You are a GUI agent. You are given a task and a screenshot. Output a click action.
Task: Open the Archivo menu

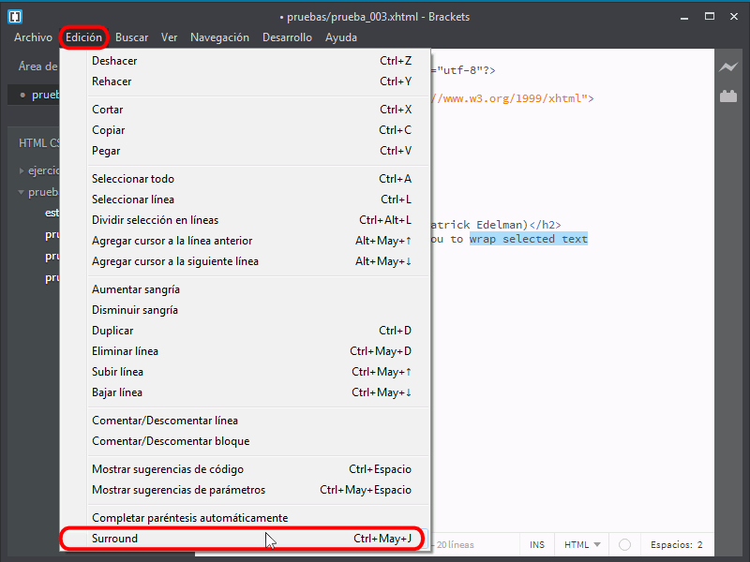click(x=33, y=37)
